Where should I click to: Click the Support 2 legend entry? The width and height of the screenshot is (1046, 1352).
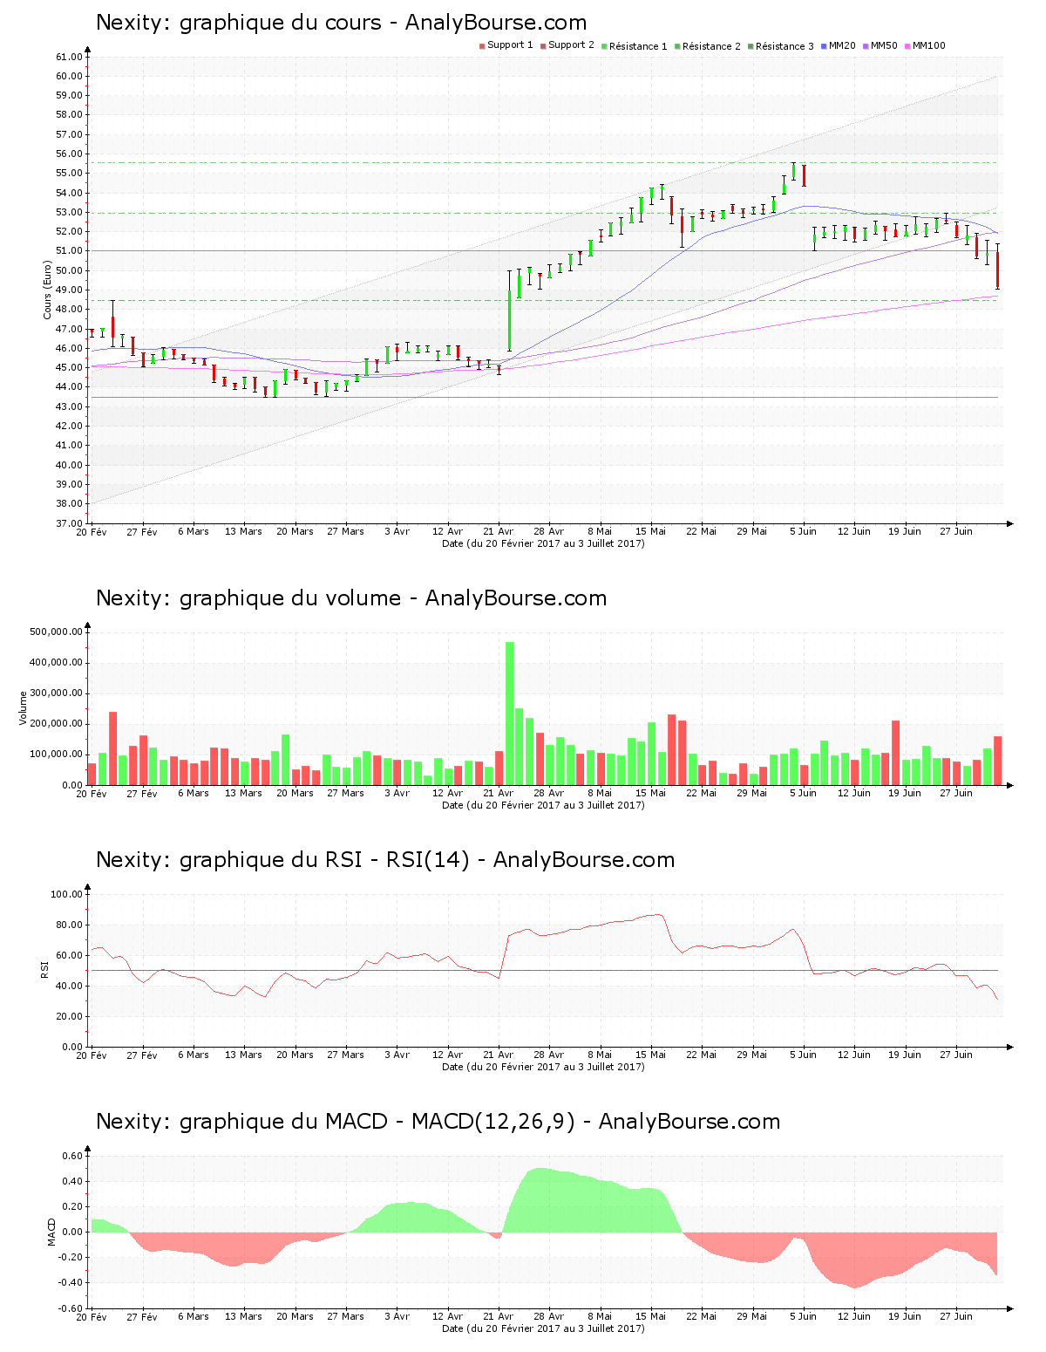tap(567, 45)
